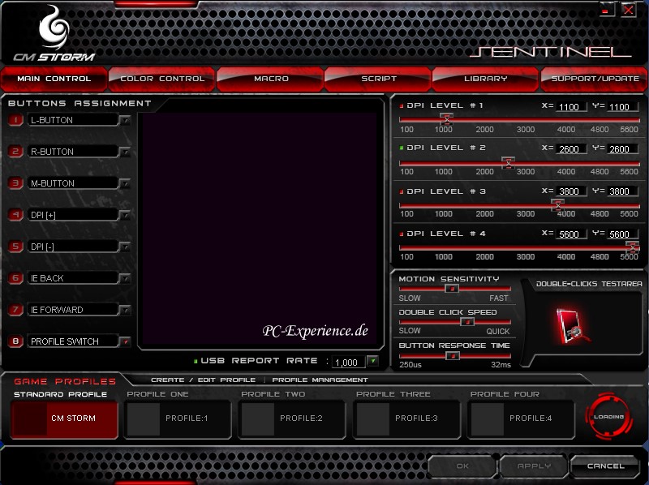
Task: Click the button 7 number badge
Action: pos(15,310)
